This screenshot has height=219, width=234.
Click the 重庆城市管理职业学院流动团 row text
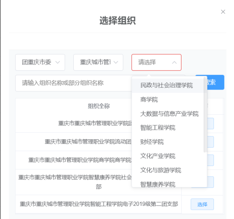[x=88, y=141]
